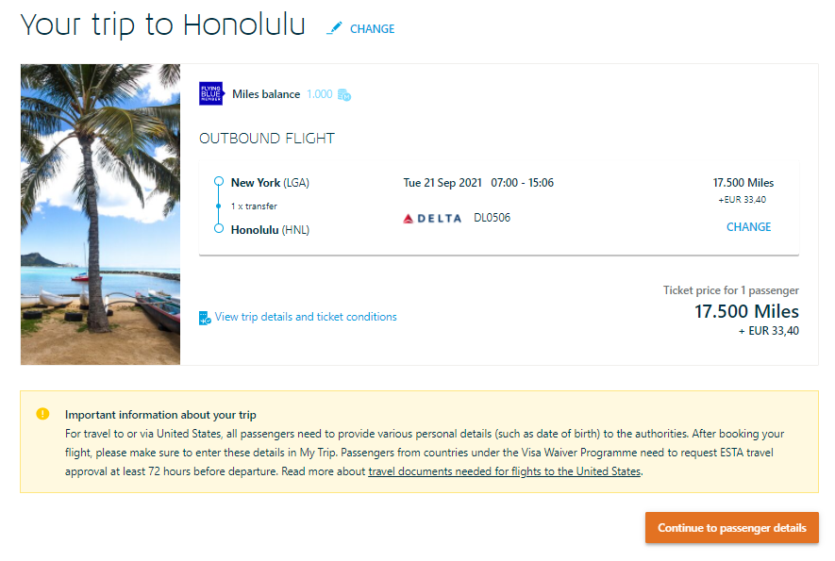This screenshot has height=561, width=835.
Task: Click the miles coin icon next to 1.000
Action: coord(342,94)
